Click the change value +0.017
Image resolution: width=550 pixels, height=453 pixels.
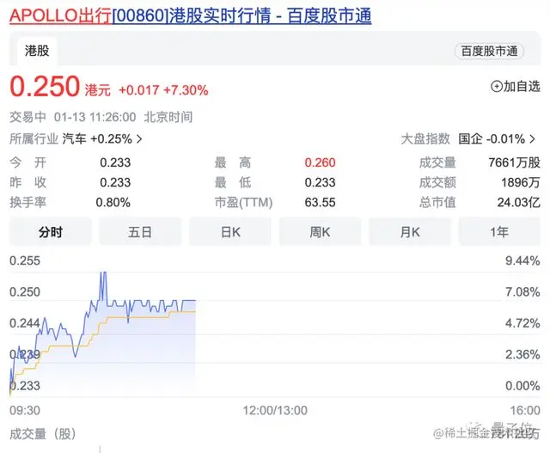click(139, 90)
